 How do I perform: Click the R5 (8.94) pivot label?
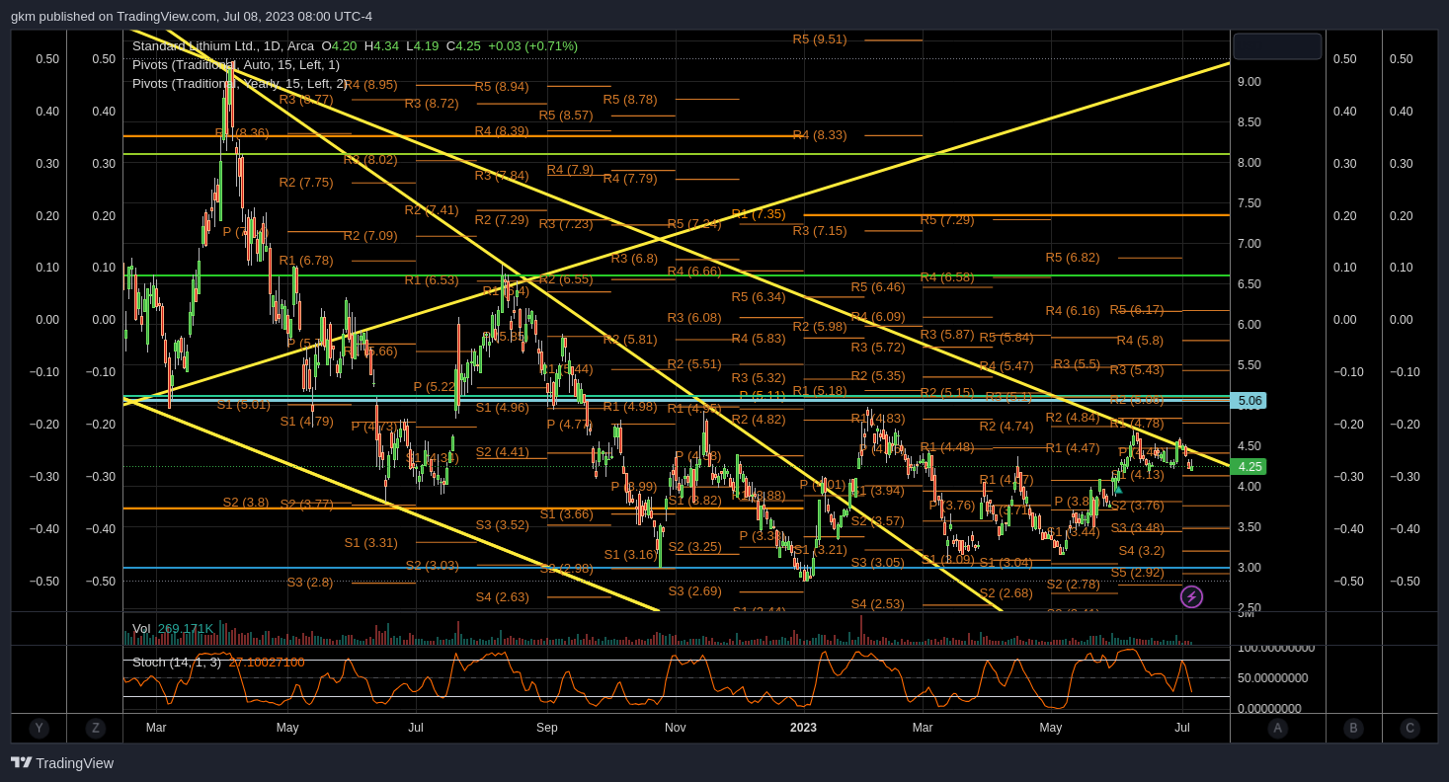tap(502, 87)
